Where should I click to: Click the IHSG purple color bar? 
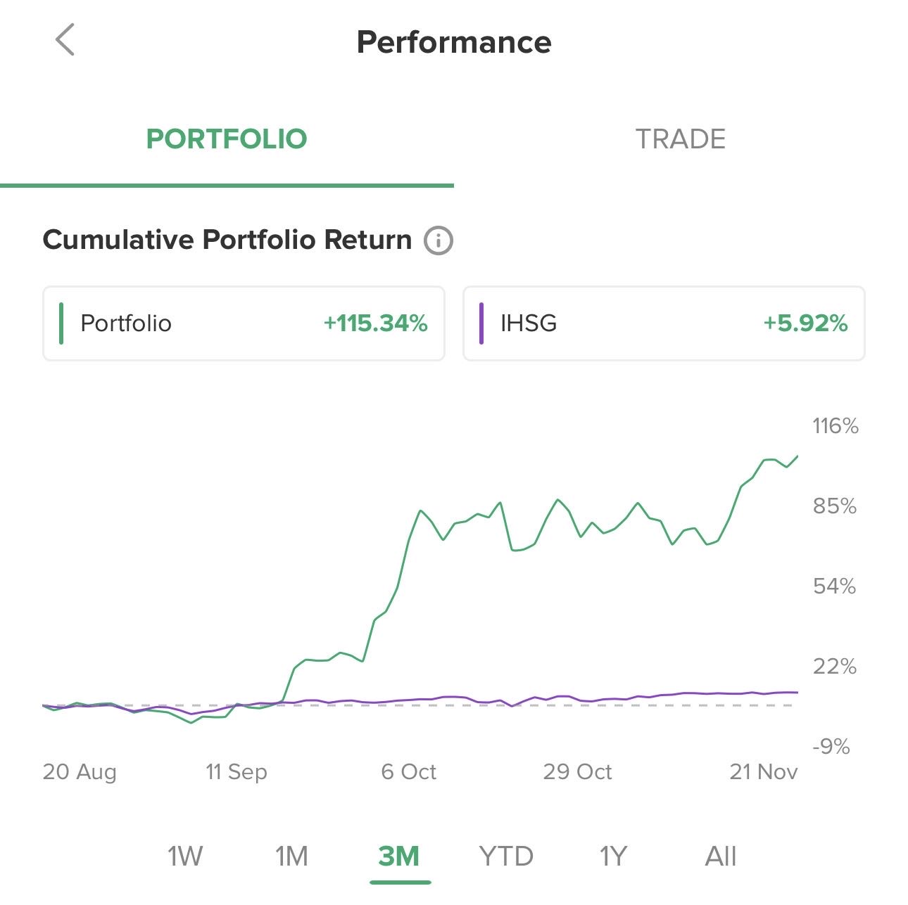(x=481, y=323)
